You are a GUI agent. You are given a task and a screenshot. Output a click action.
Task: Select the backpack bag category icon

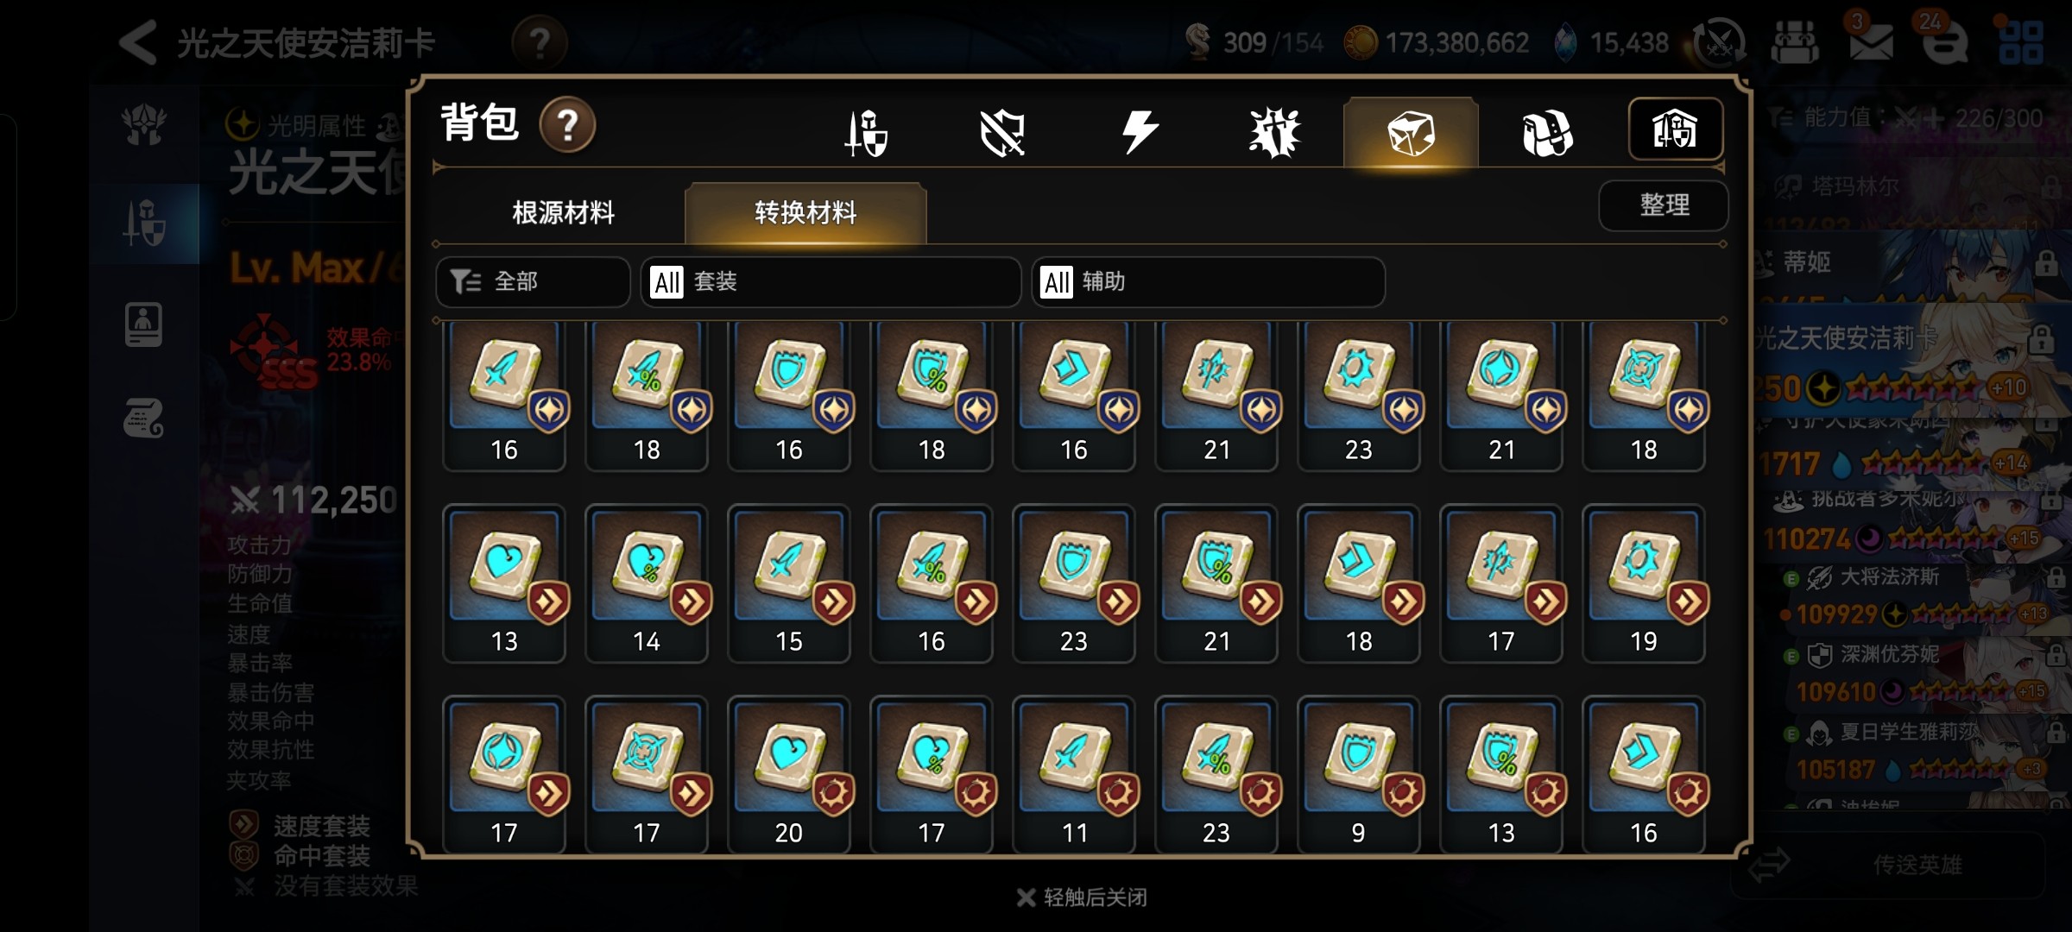click(1547, 133)
